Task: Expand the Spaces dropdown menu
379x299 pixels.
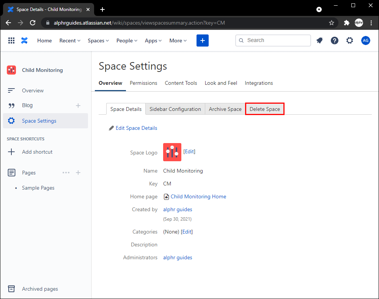Action: click(x=98, y=40)
